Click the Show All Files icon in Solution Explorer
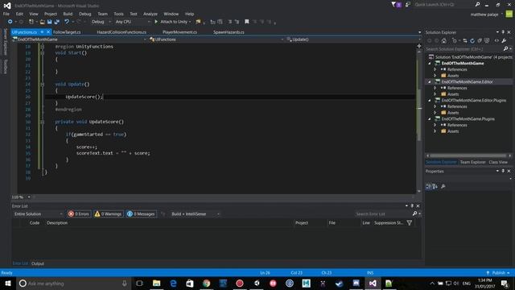This screenshot has height=290, width=515. (x=487, y=41)
